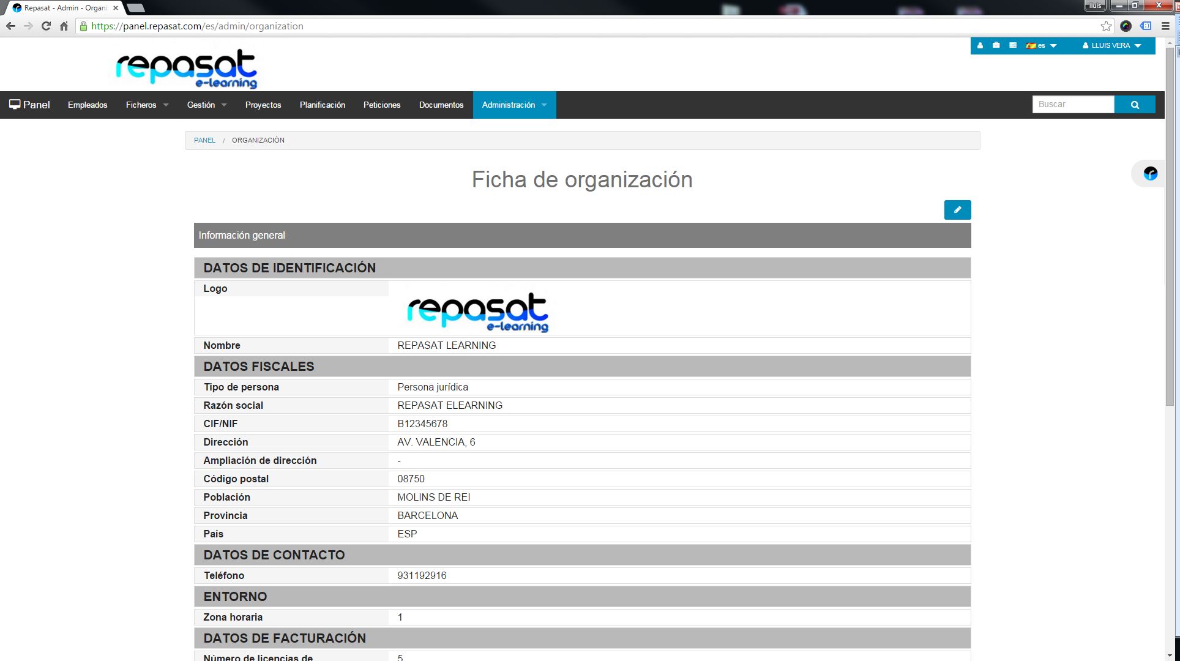The image size is (1180, 661).
Task: Click the postal code '08750'
Action: pyautogui.click(x=411, y=479)
